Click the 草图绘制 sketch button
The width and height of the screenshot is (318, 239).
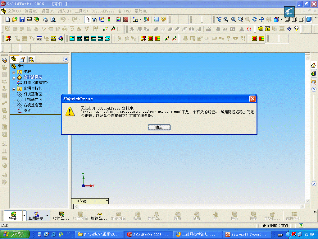[36, 216]
